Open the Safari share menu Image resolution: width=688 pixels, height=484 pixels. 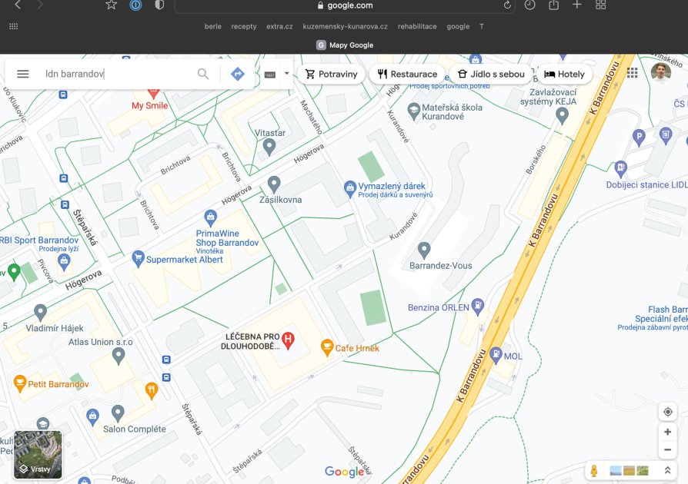click(x=554, y=5)
